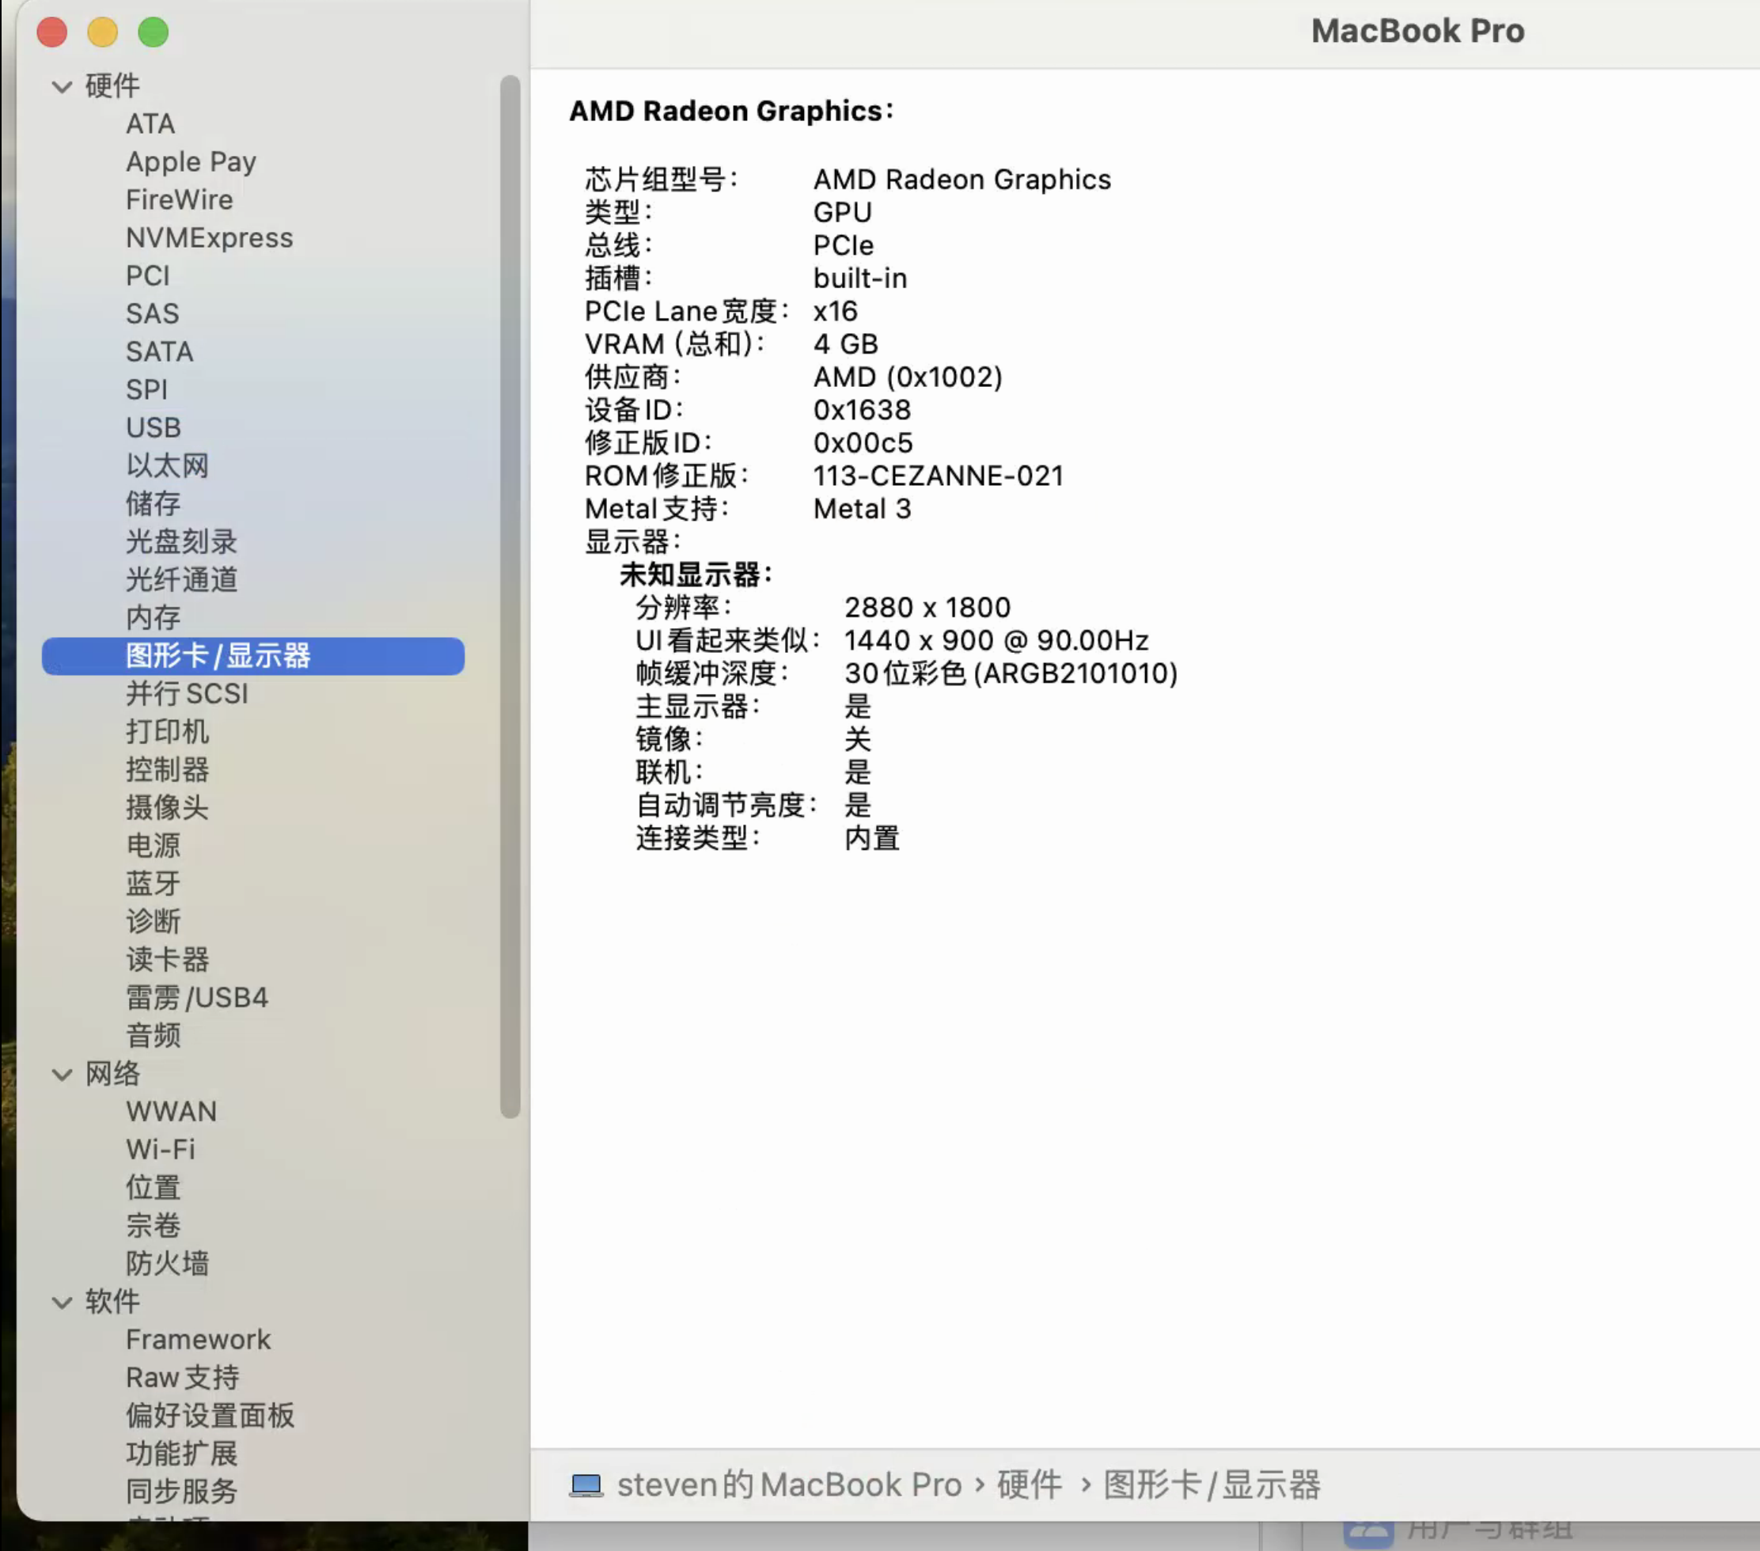
Task: Collapse the 网络 section triangle
Action: tap(61, 1074)
